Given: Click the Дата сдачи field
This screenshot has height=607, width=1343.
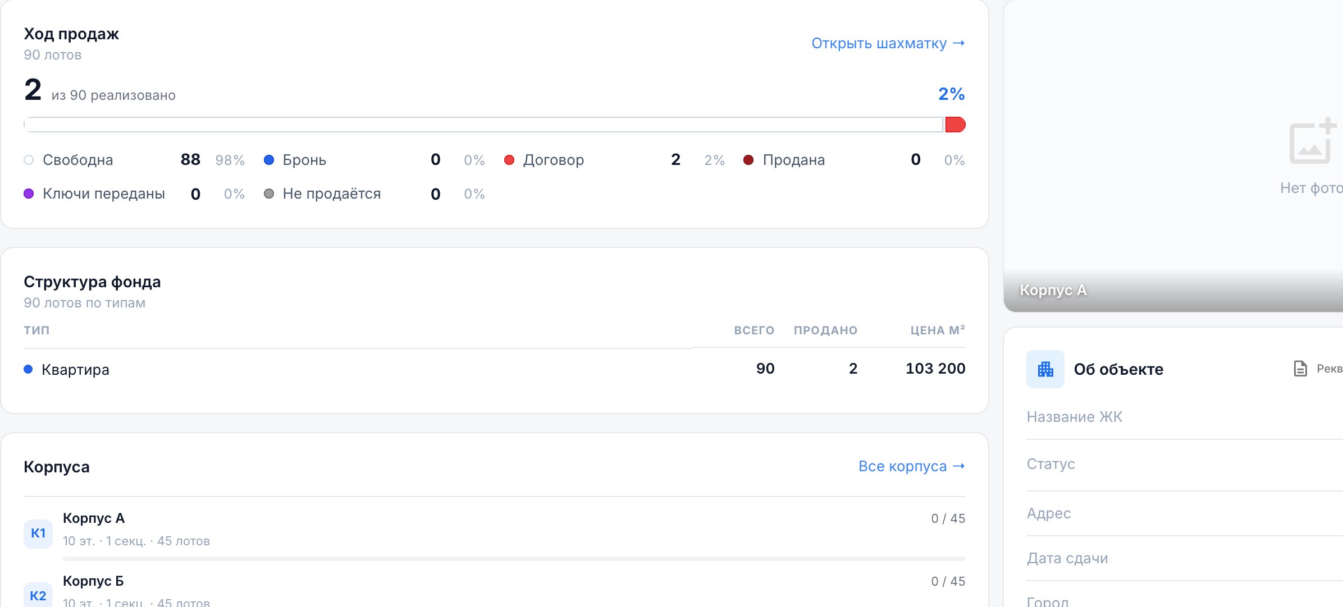Looking at the screenshot, I should pyautogui.click(x=1185, y=558).
